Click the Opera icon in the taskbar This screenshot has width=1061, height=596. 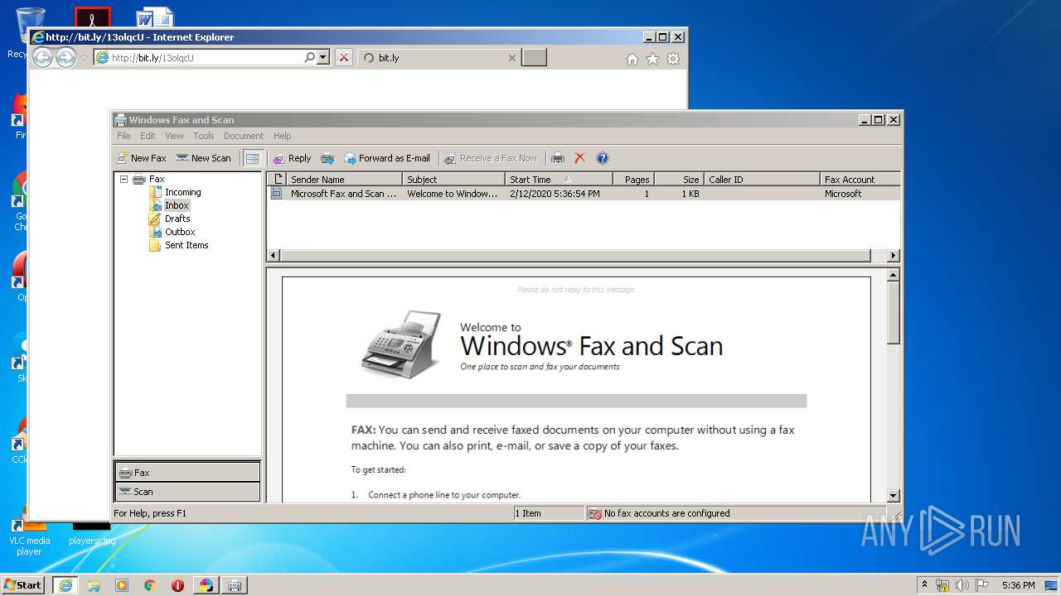[x=177, y=585]
